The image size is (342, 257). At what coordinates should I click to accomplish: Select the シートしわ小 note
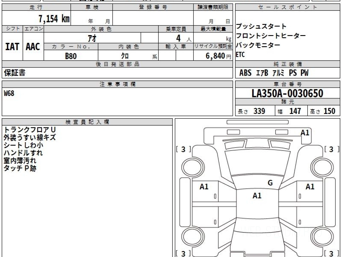tap(23, 145)
